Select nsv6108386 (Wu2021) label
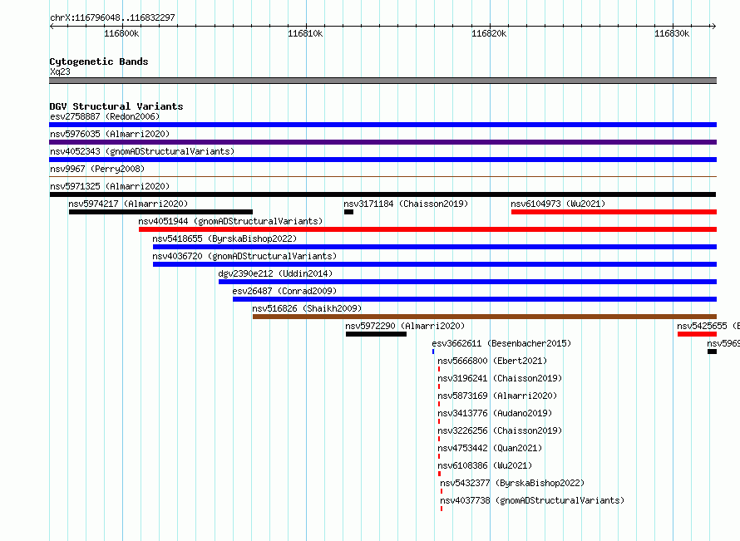This screenshot has height=541, width=740. coord(485,465)
